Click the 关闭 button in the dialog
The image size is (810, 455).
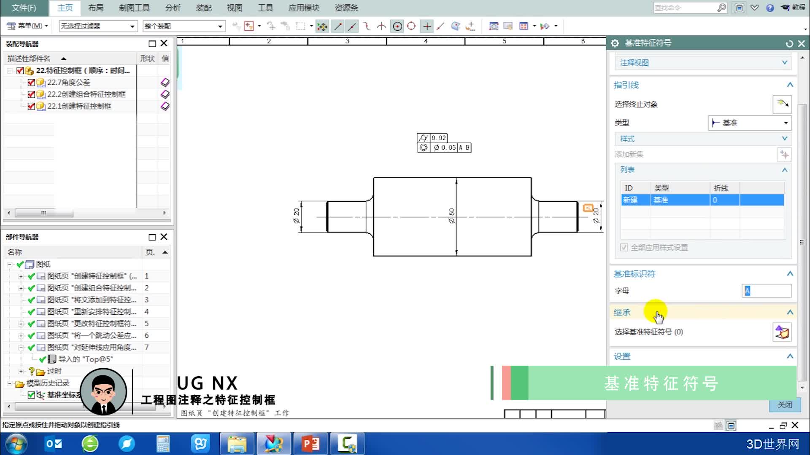pyautogui.click(x=784, y=404)
